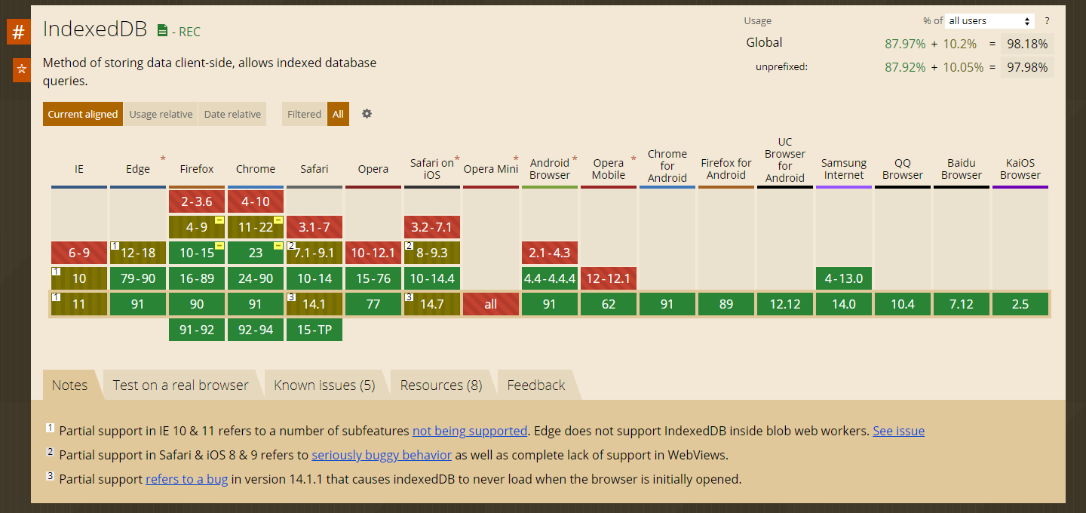Image resolution: width=1086 pixels, height=513 pixels.
Task: Click the IndexedDB feature title
Action: [x=95, y=29]
